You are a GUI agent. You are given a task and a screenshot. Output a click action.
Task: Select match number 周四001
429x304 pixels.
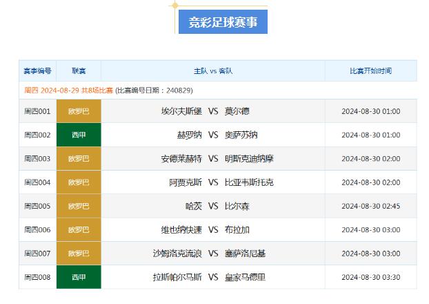(37, 111)
